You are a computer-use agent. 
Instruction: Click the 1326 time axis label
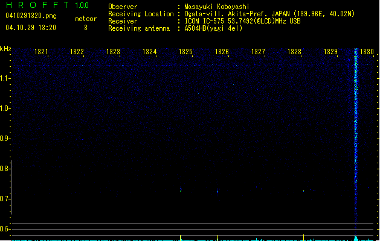[x=222, y=52]
